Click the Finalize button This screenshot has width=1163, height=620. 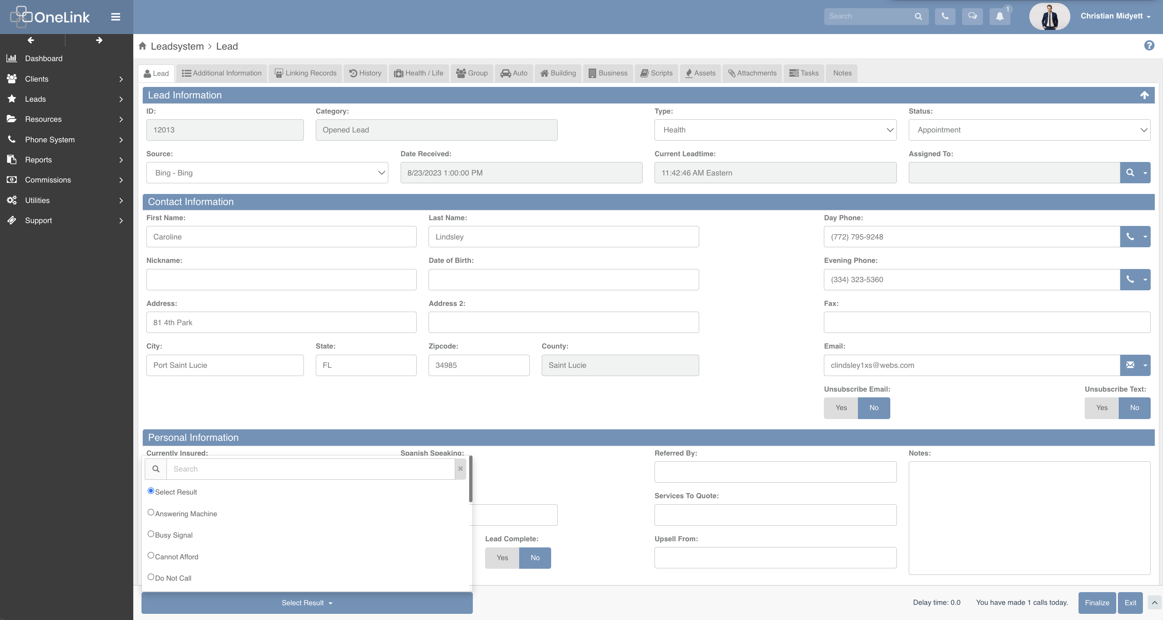[1097, 602]
